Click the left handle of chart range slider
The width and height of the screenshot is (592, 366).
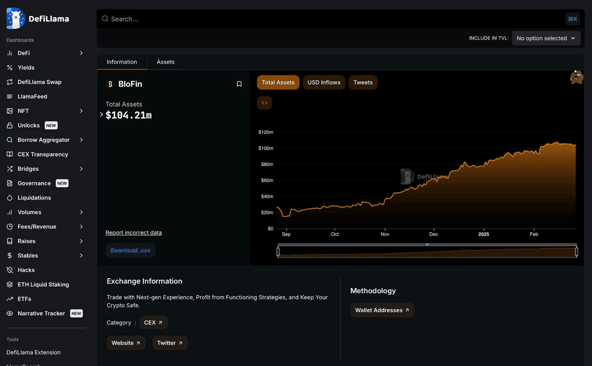coord(278,252)
